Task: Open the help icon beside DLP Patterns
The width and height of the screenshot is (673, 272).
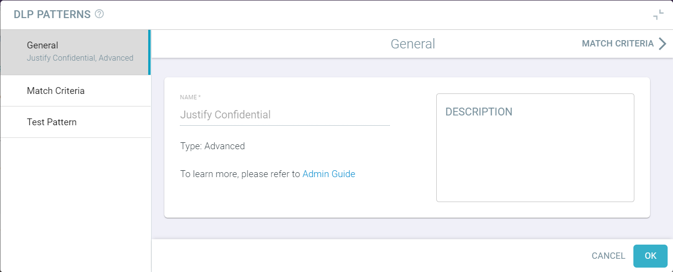Action: click(99, 14)
